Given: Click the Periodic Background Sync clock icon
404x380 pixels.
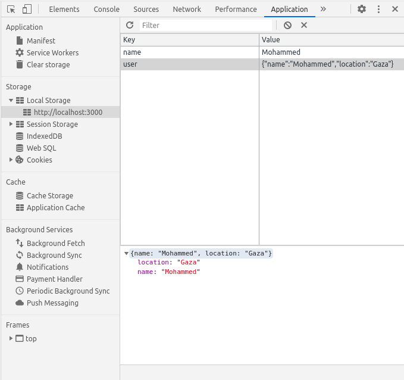Looking at the screenshot, I should click(x=20, y=291).
